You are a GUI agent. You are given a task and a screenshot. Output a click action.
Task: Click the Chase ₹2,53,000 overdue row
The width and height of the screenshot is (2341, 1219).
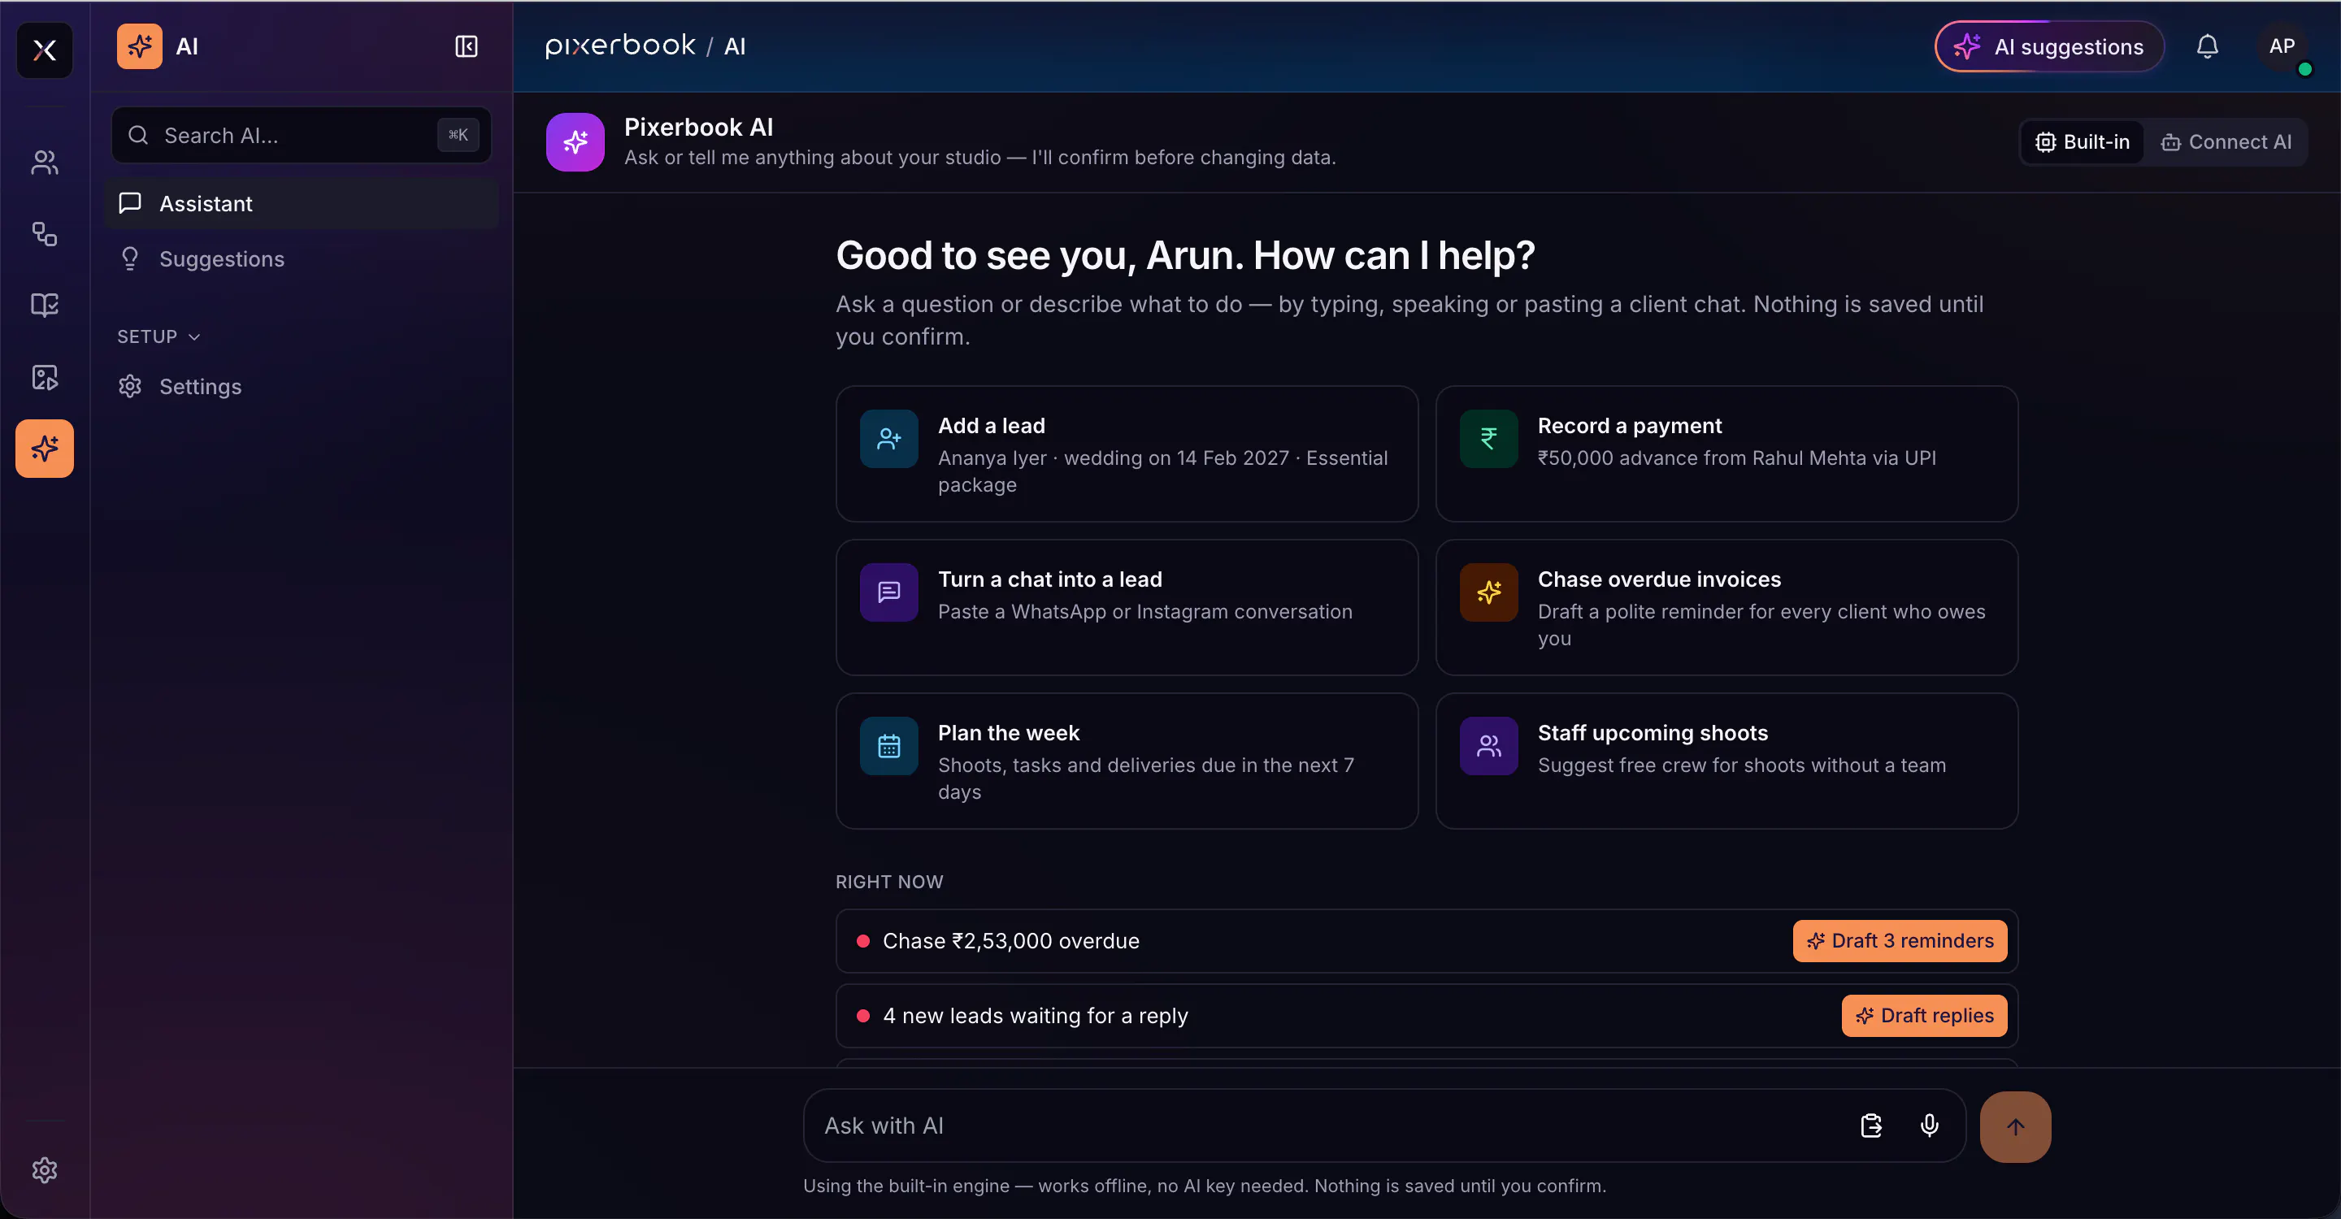(x=1427, y=940)
